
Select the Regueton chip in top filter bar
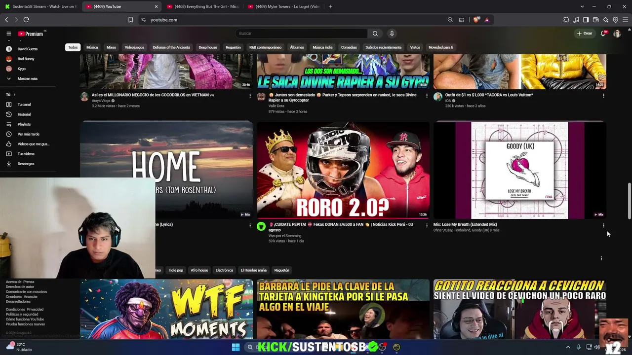[233, 47]
